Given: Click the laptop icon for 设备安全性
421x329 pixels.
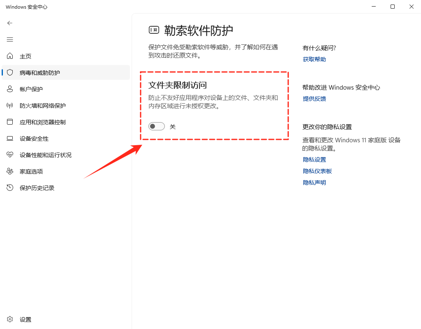Looking at the screenshot, I should pyautogui.click(x=10, y=139).
